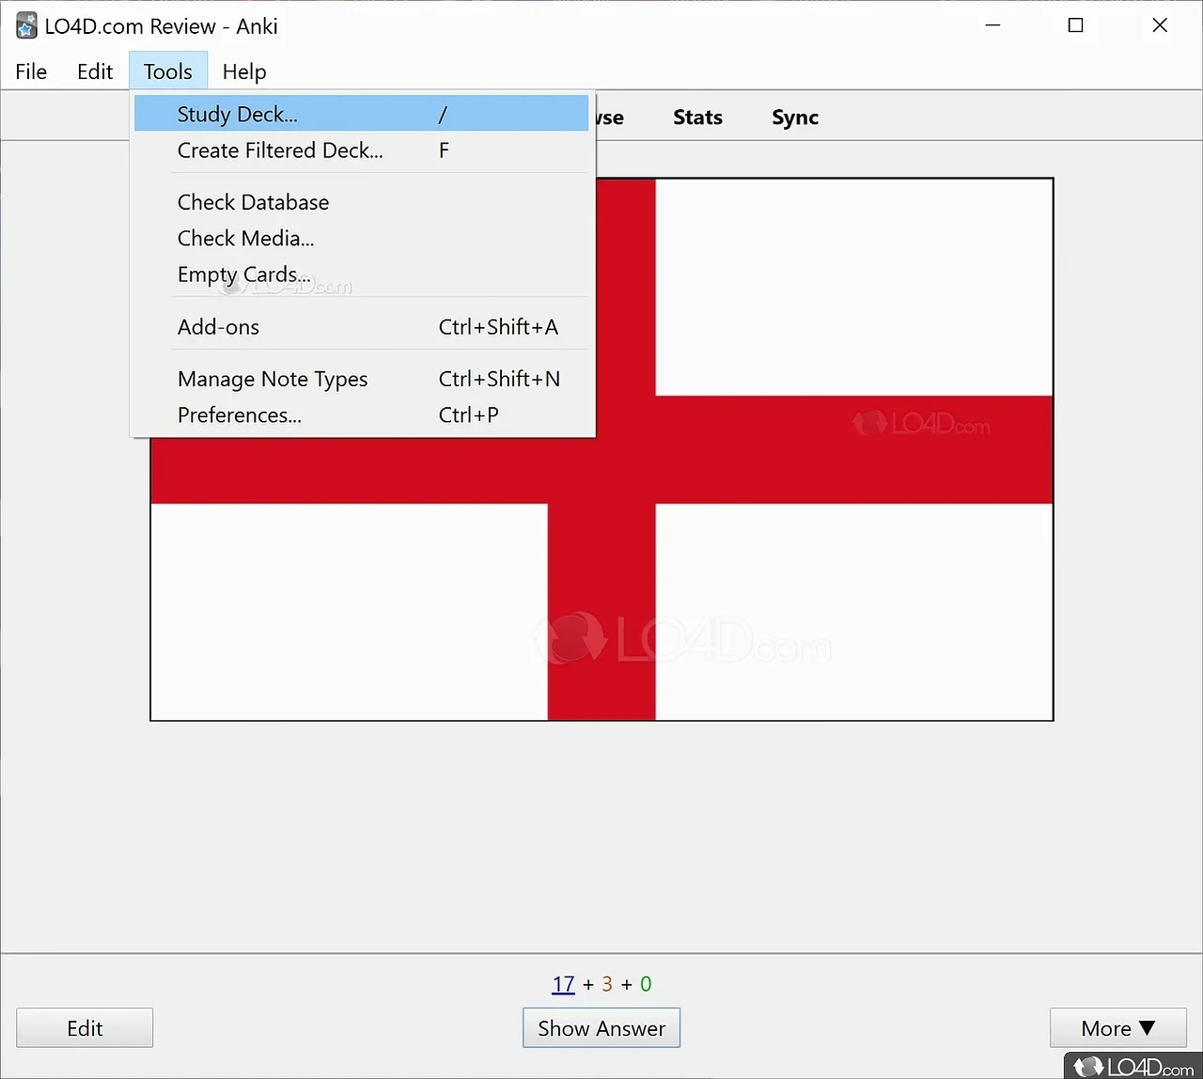Click the England flag card image
The height and width of the screenshot is (1079, 1203).
click(601, 449)
